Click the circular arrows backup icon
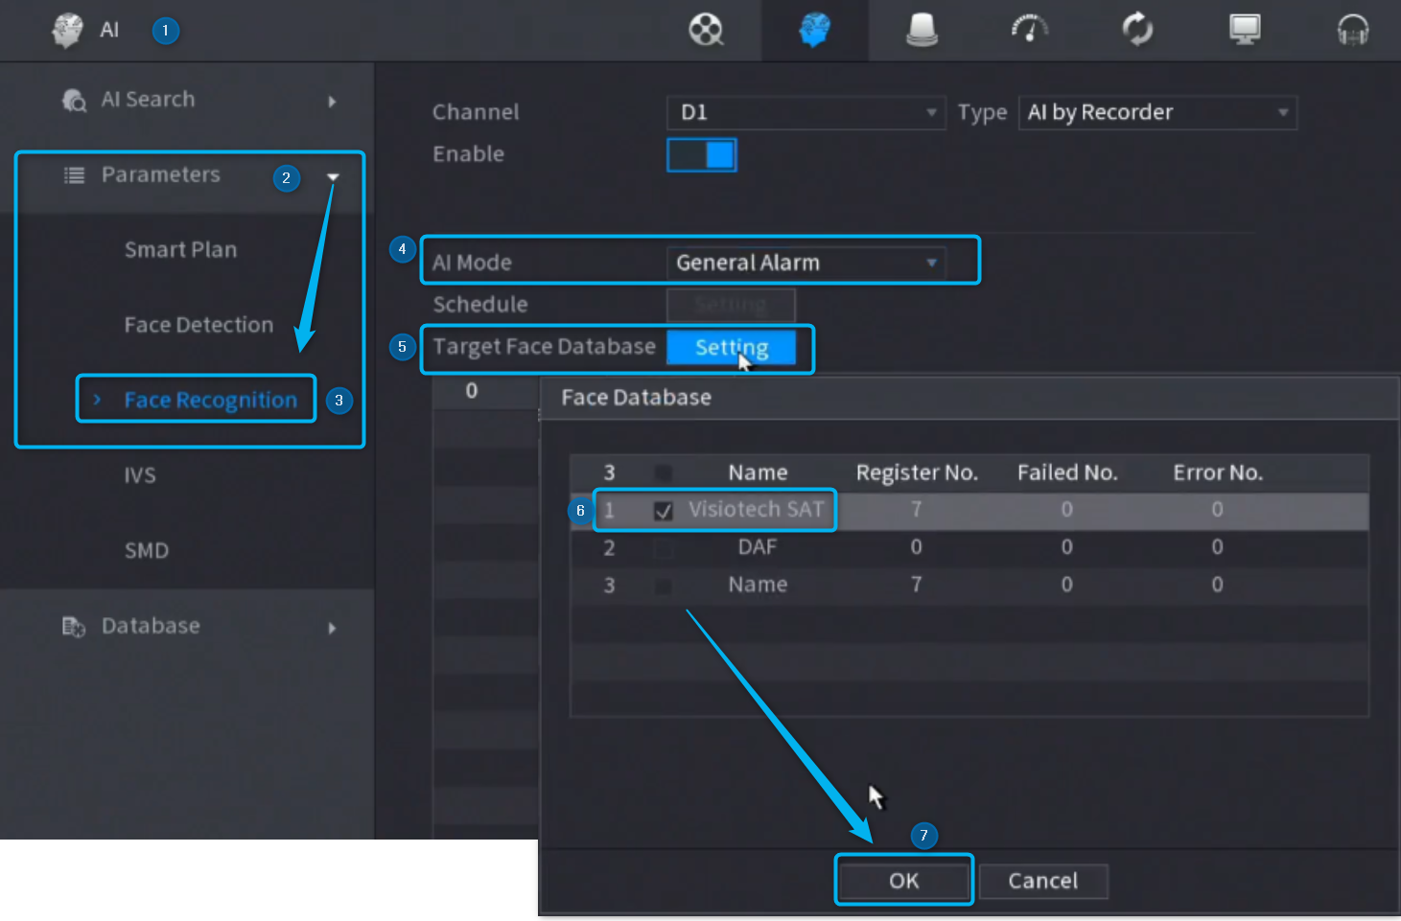Image resolution: width=1401 pixels, height=921 pixels. tap(1137, 30)
